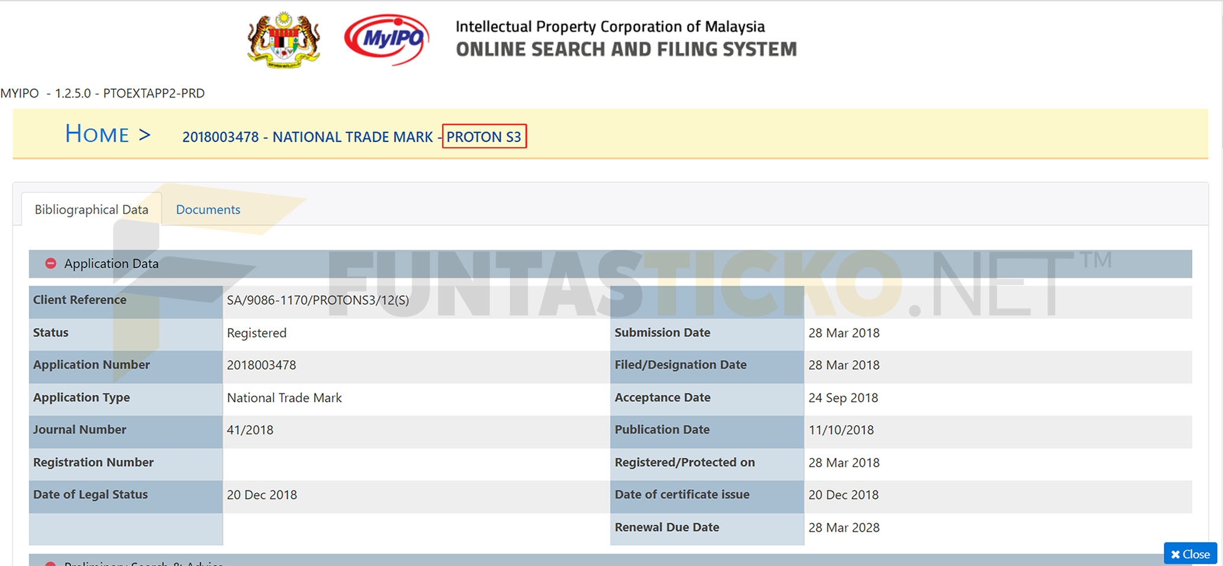The height and width of the screenshot is (566, 1223).
Task: Click the Renewal Due Date label
Action: tap(667, 527)
